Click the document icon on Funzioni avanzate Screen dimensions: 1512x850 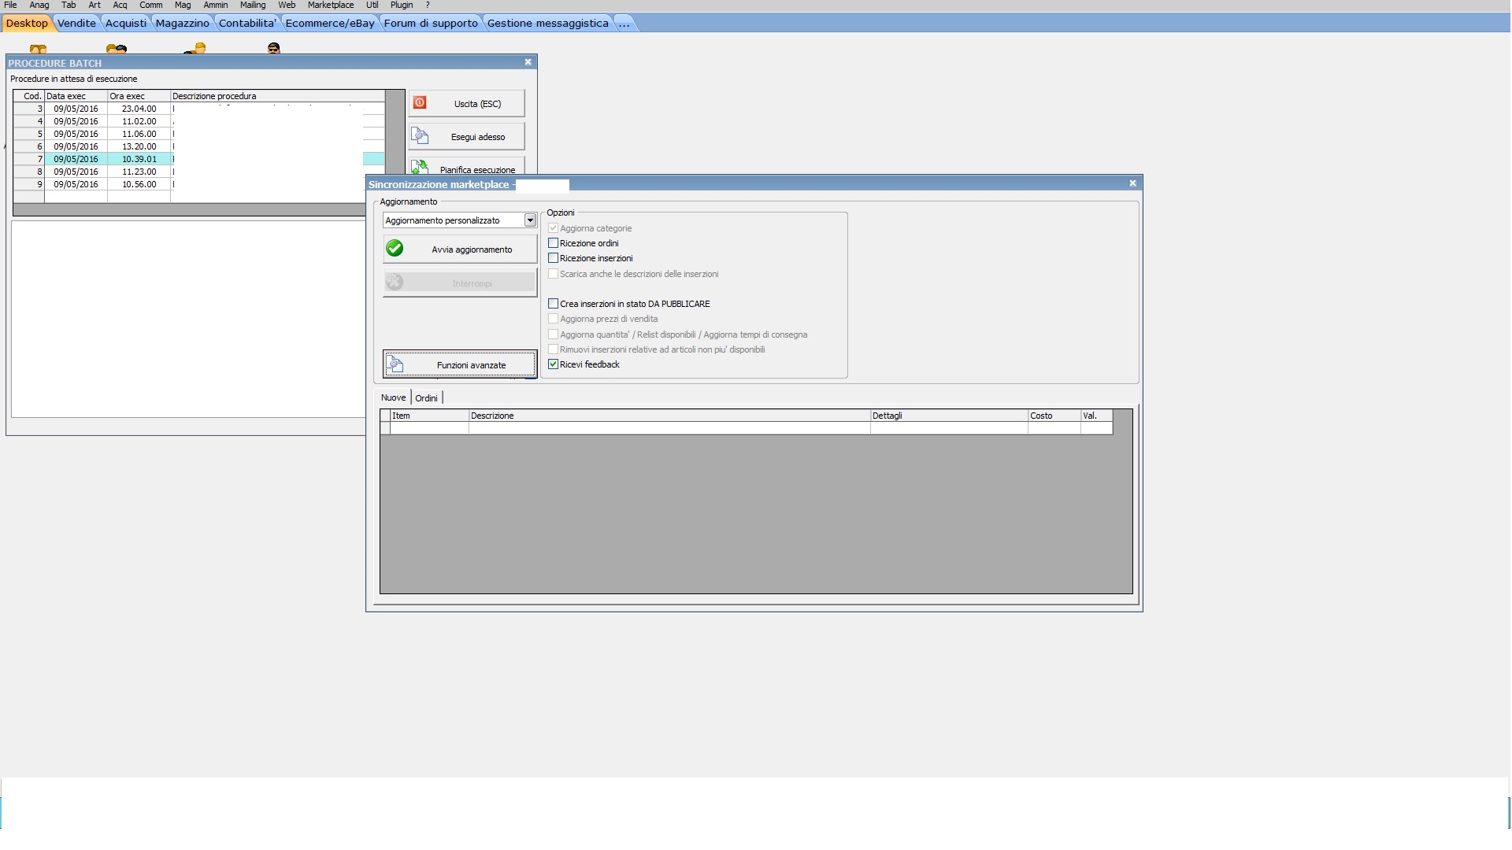pyautogui.click(x=395, y=364)
